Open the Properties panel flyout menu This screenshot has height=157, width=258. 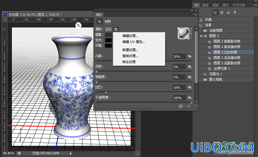[195, 15]
